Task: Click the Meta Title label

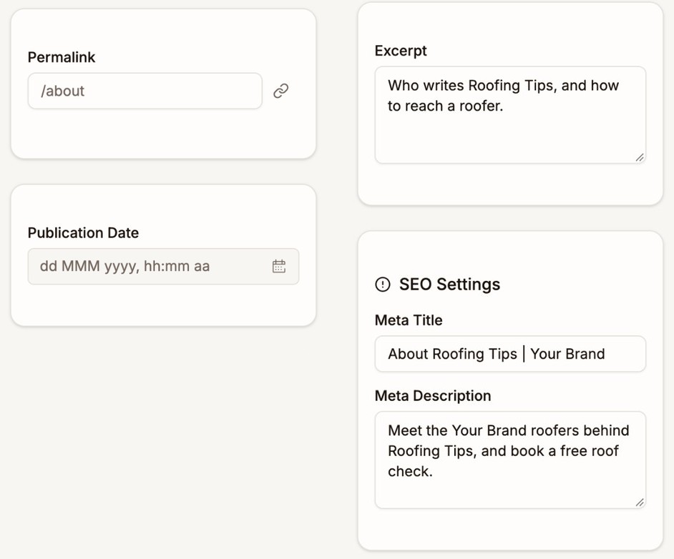Action: (409, 320)
